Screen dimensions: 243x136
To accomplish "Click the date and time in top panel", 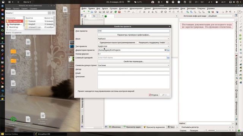I will (115, 2).
